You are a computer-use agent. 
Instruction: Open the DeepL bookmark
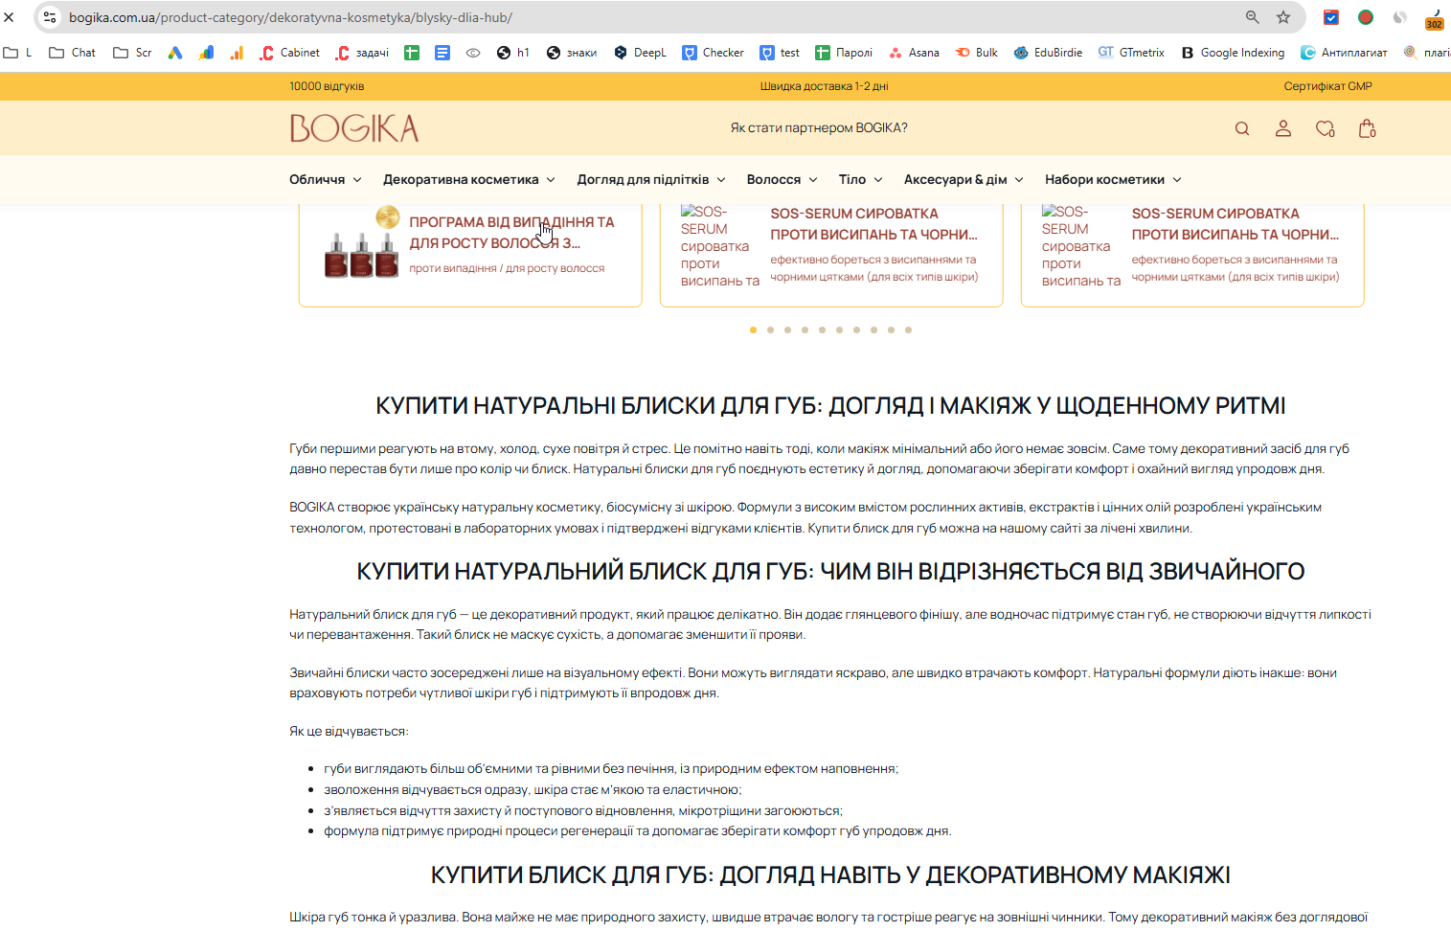tap(640, 53)
